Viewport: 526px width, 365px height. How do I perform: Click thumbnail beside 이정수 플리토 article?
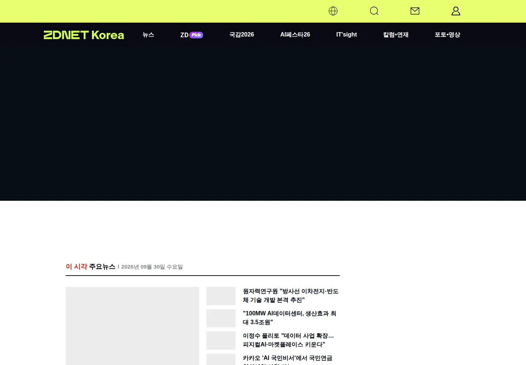221,341
